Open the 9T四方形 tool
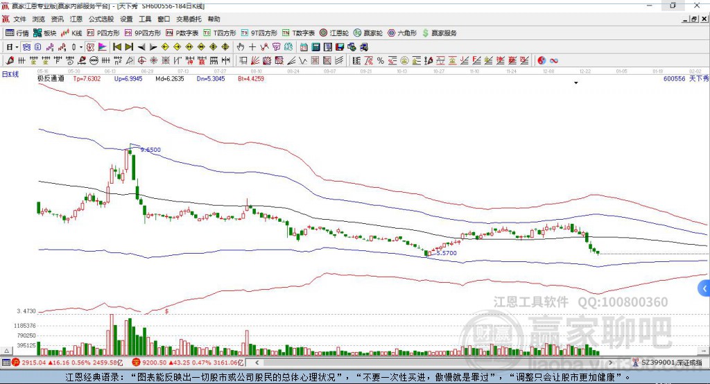Screen dimensions: 710x384 259,33
